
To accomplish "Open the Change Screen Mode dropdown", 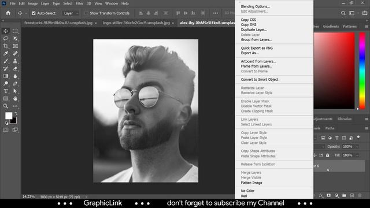I will (15, 129).
